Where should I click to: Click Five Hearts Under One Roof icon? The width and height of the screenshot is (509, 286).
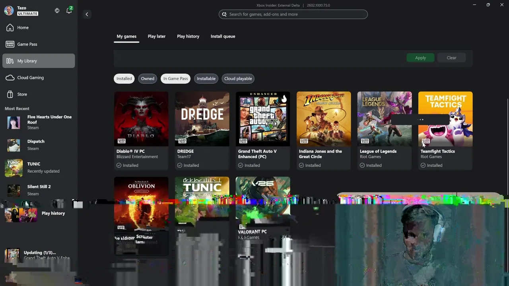14,122
